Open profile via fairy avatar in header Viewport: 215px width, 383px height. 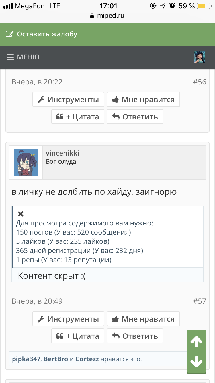(200, 57)
